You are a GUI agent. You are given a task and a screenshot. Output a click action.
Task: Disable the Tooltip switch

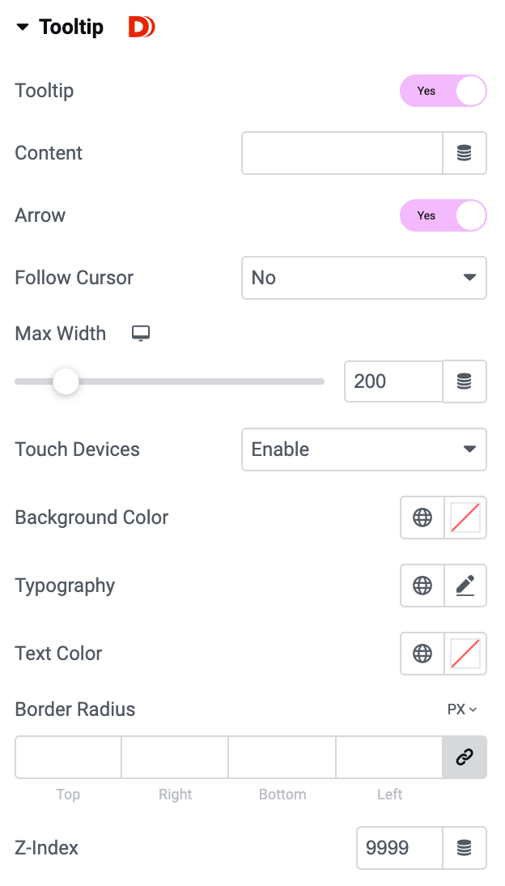coord(443,91)
